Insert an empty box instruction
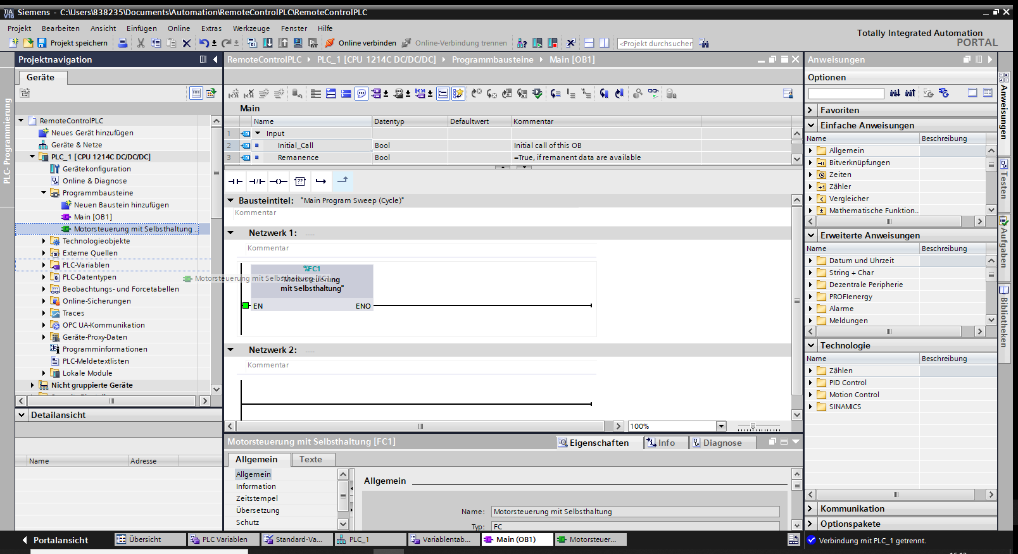The image size is (1018, 554). click(300, 182)
